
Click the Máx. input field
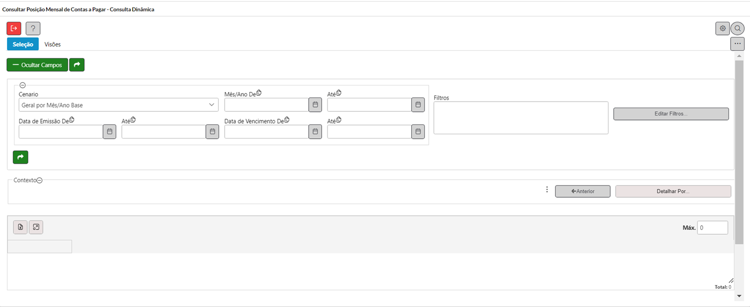point(712,228)
